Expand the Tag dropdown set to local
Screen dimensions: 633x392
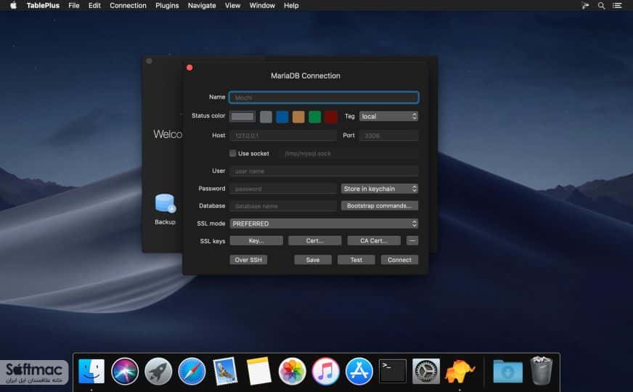tap(388, 116)
